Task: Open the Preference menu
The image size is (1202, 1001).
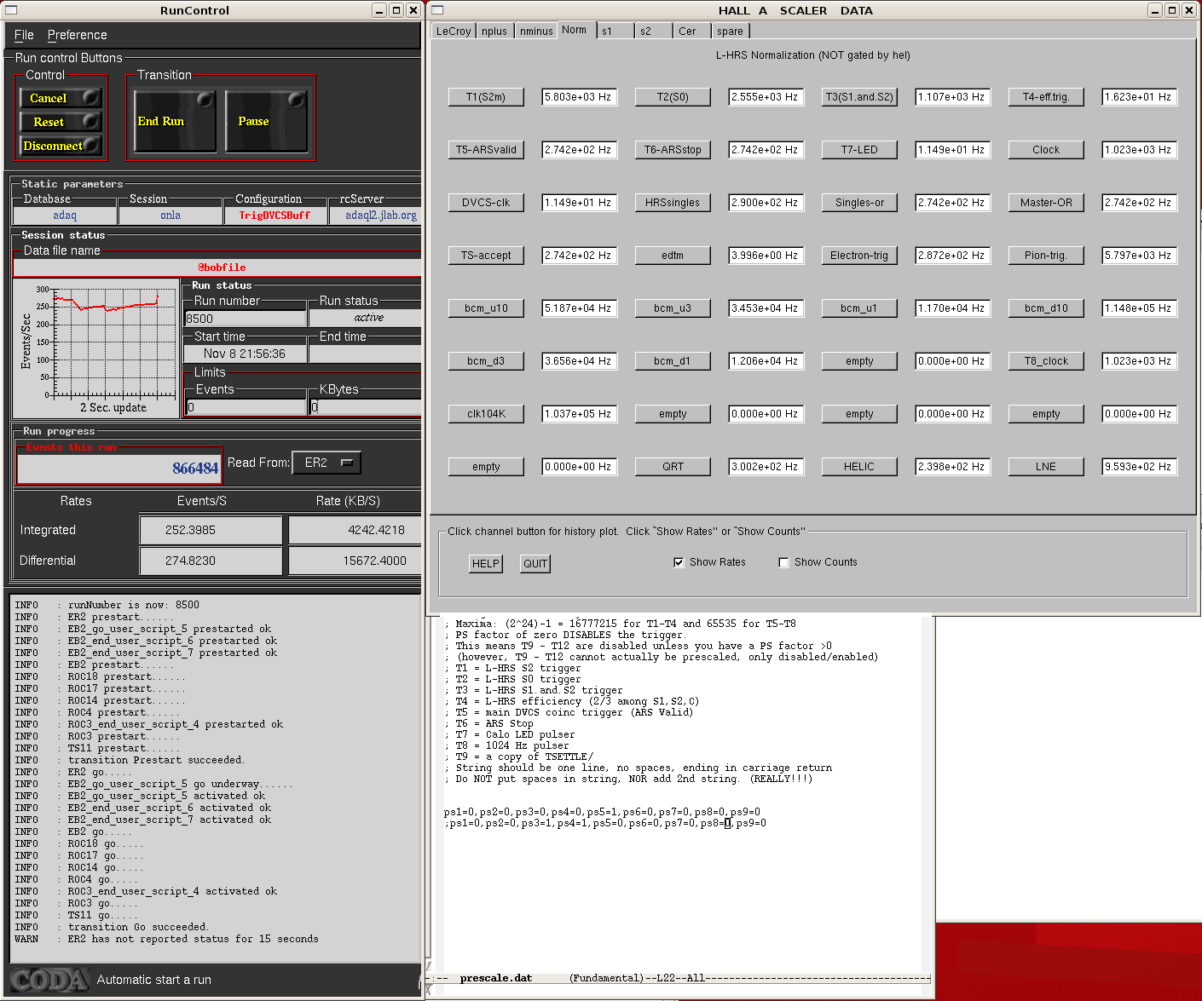Action: (x=78, y=35)
